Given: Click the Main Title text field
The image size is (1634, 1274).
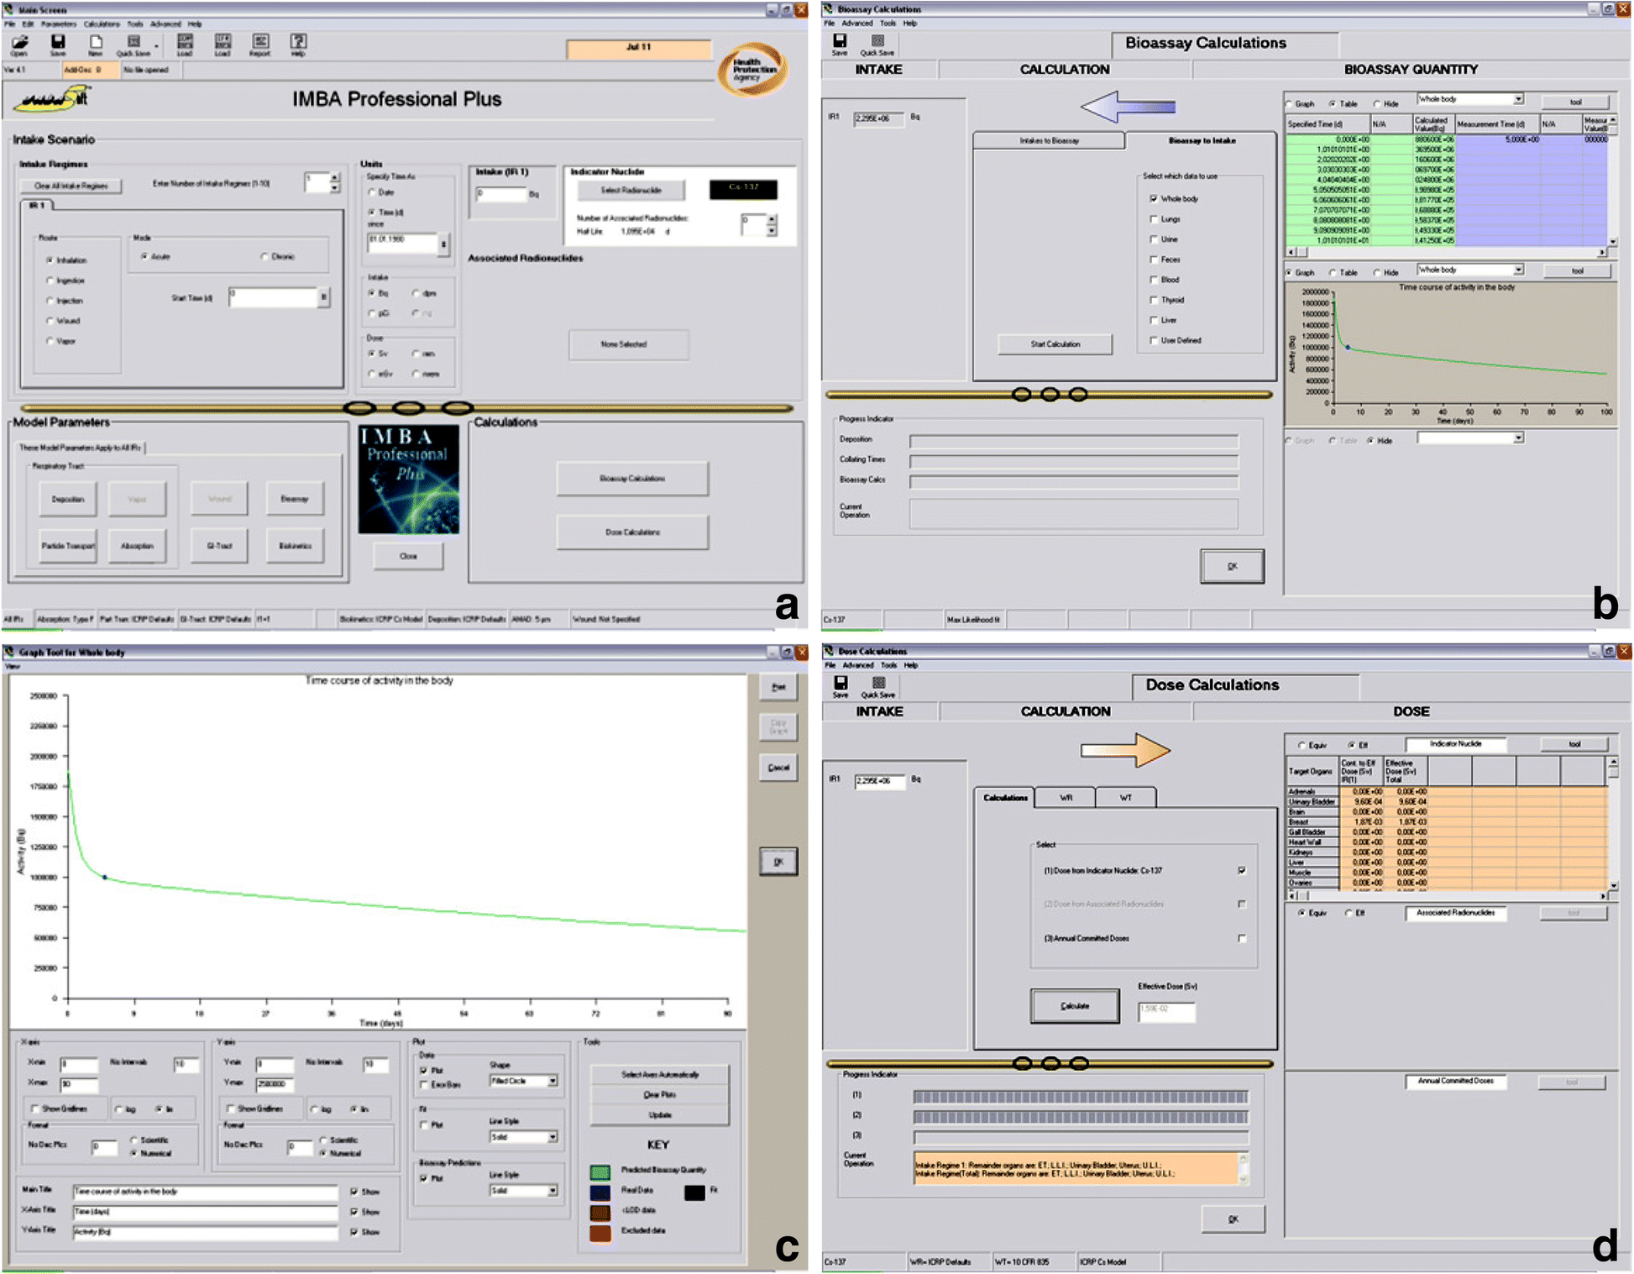Looking at the screenshot, I should (x=204, y=1192).
